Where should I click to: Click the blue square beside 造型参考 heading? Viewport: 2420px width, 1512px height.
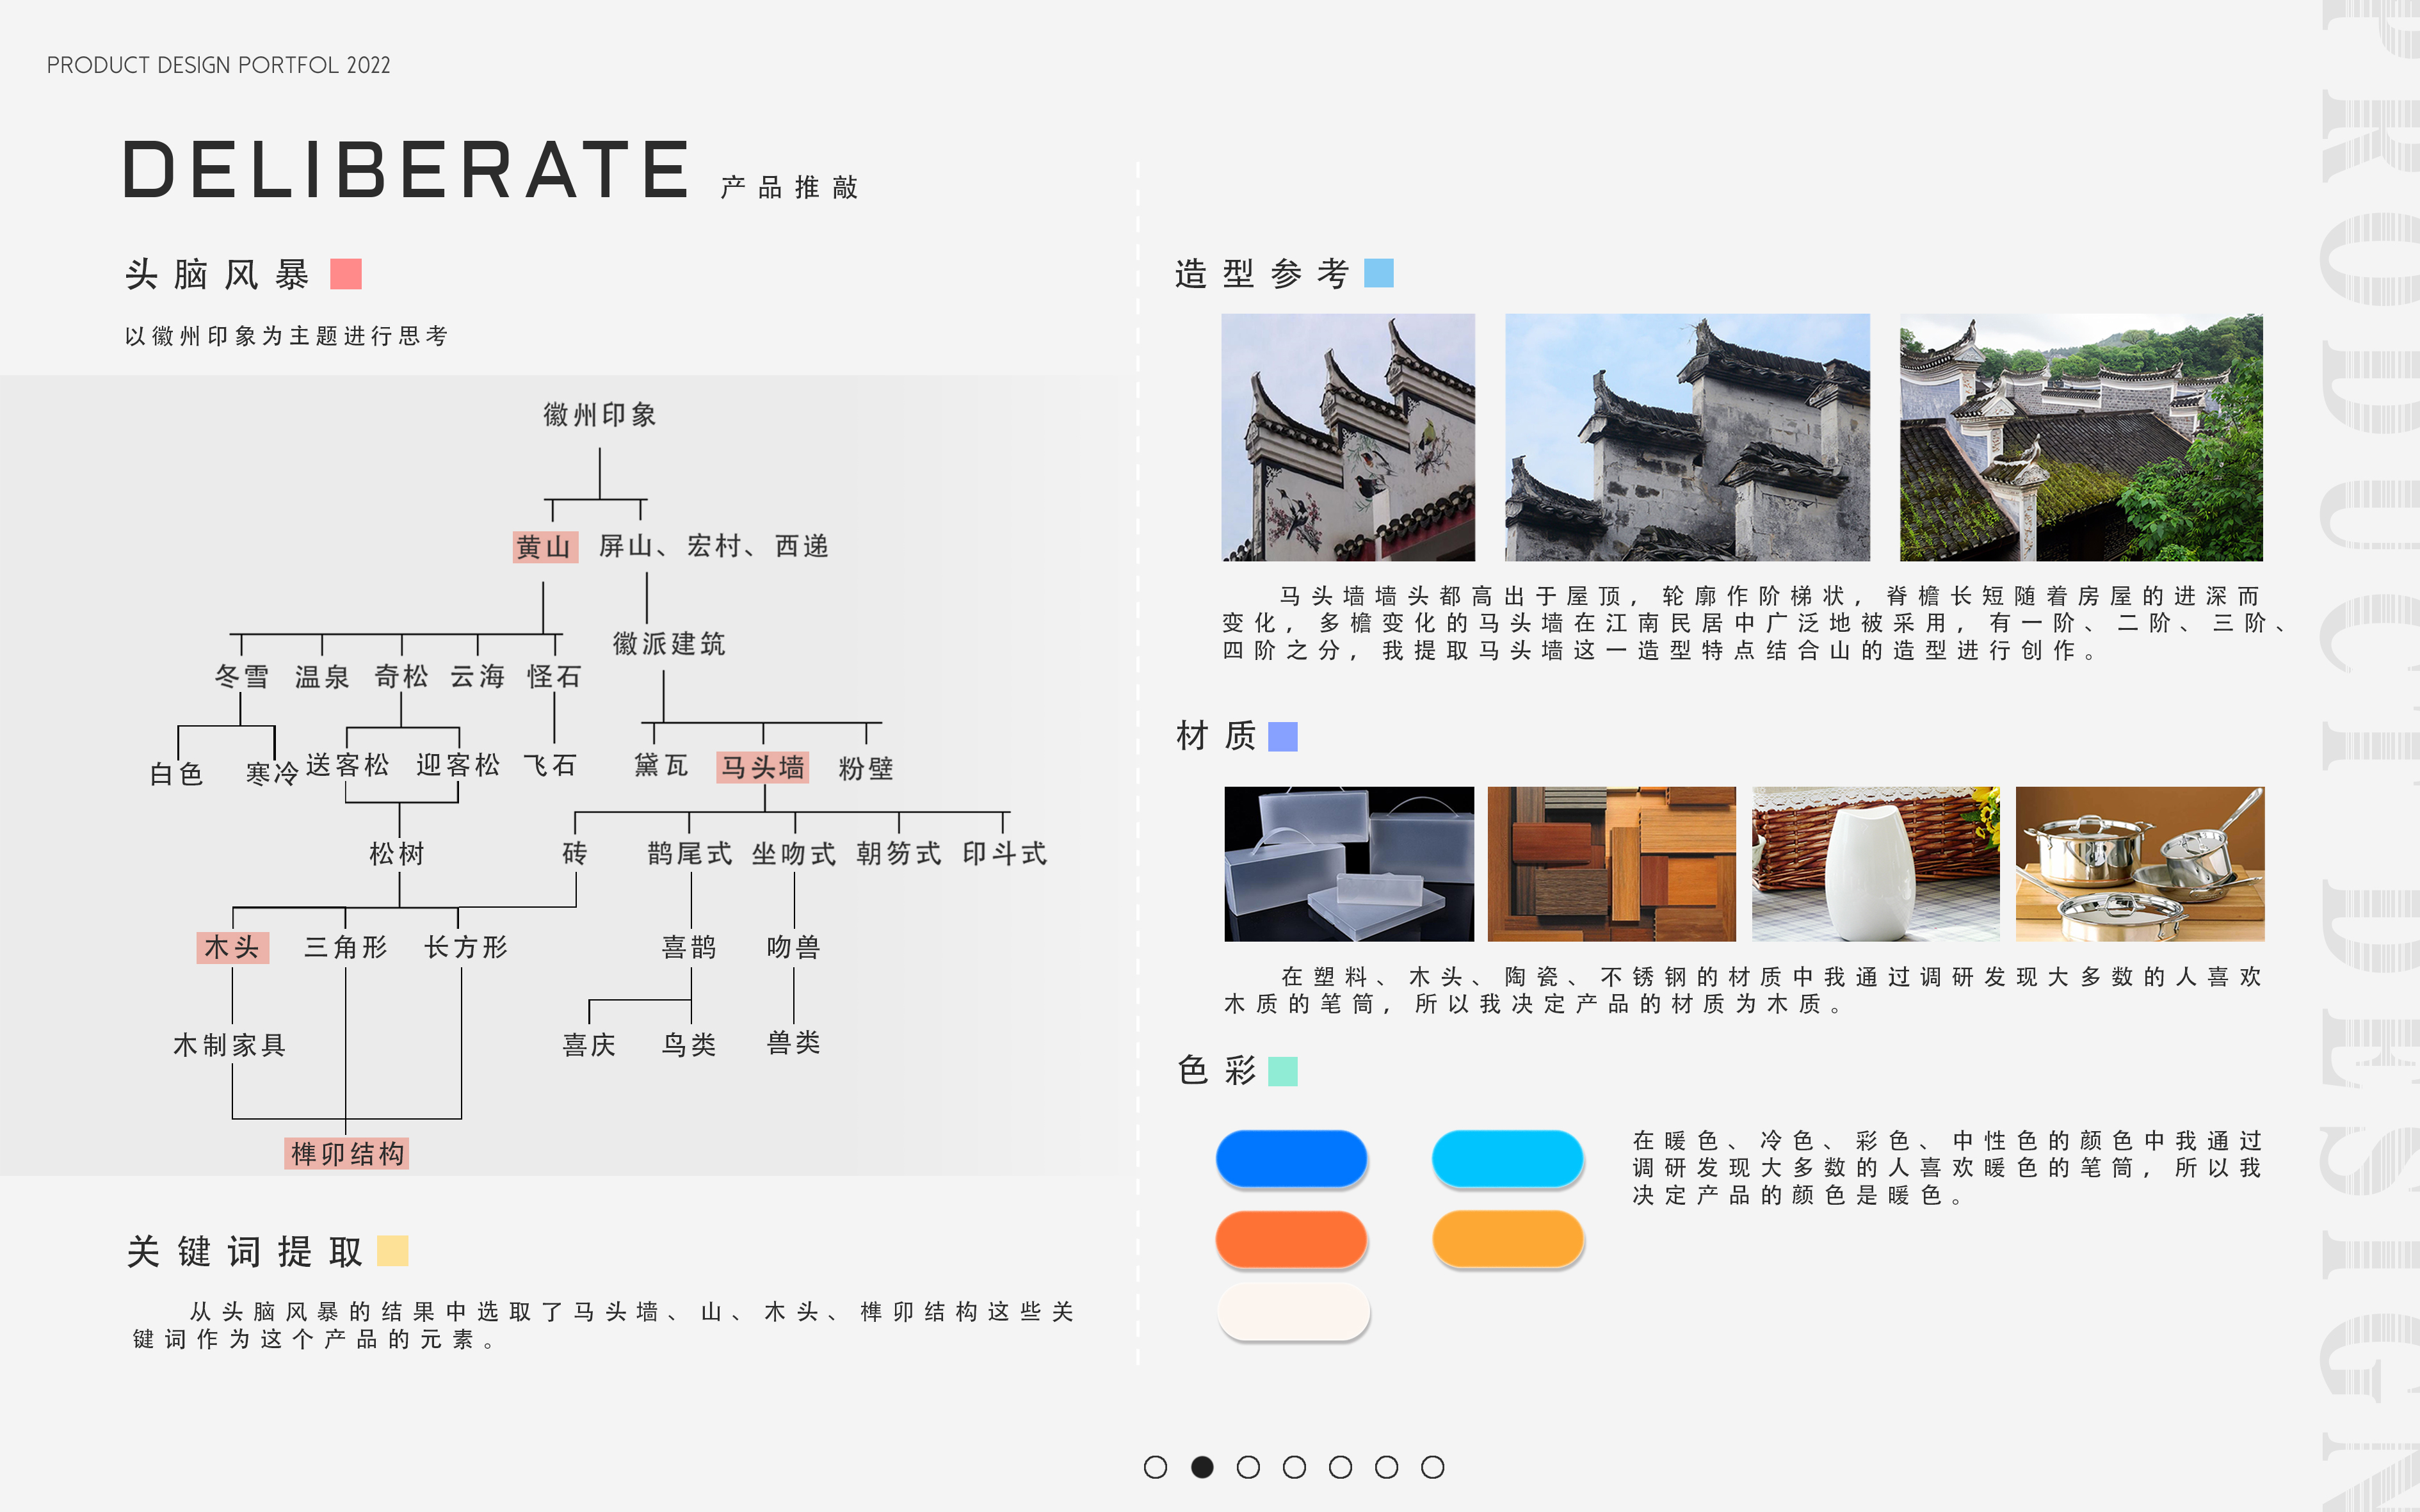1379,273
